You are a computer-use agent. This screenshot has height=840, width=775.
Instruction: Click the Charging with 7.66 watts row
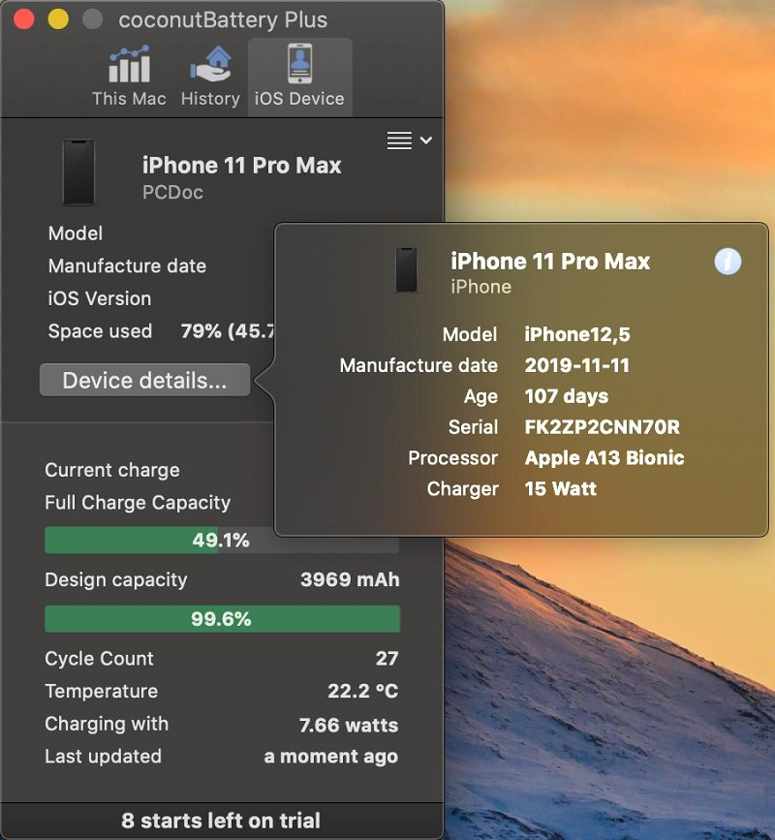tap(221, 725)
